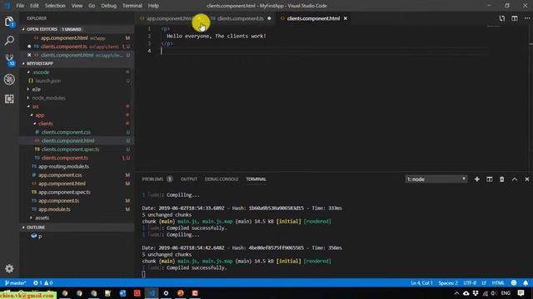Open the Terminal menu
This screenshot has width=533, height=299.
132,6
